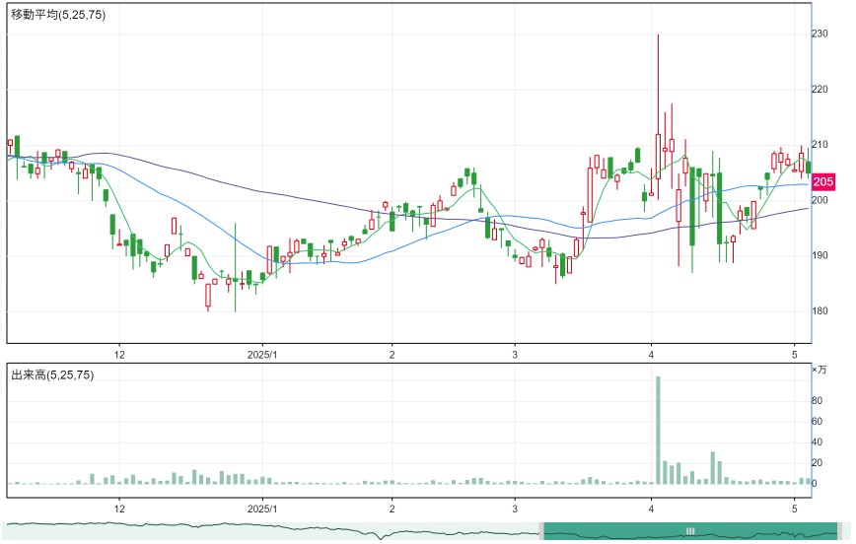The height and width of the screenshot is (544, 856).
Task: Click the range navigator center grip handle
Action: click(x=690, y=531)
